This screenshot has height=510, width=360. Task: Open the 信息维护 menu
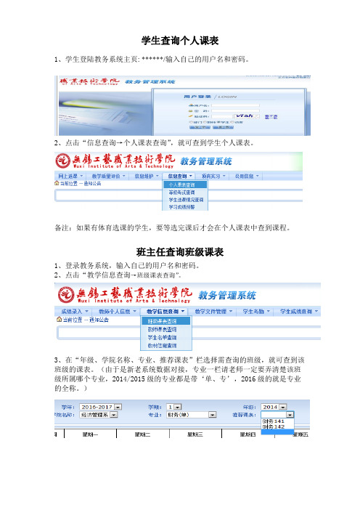(x=147, y=176)
